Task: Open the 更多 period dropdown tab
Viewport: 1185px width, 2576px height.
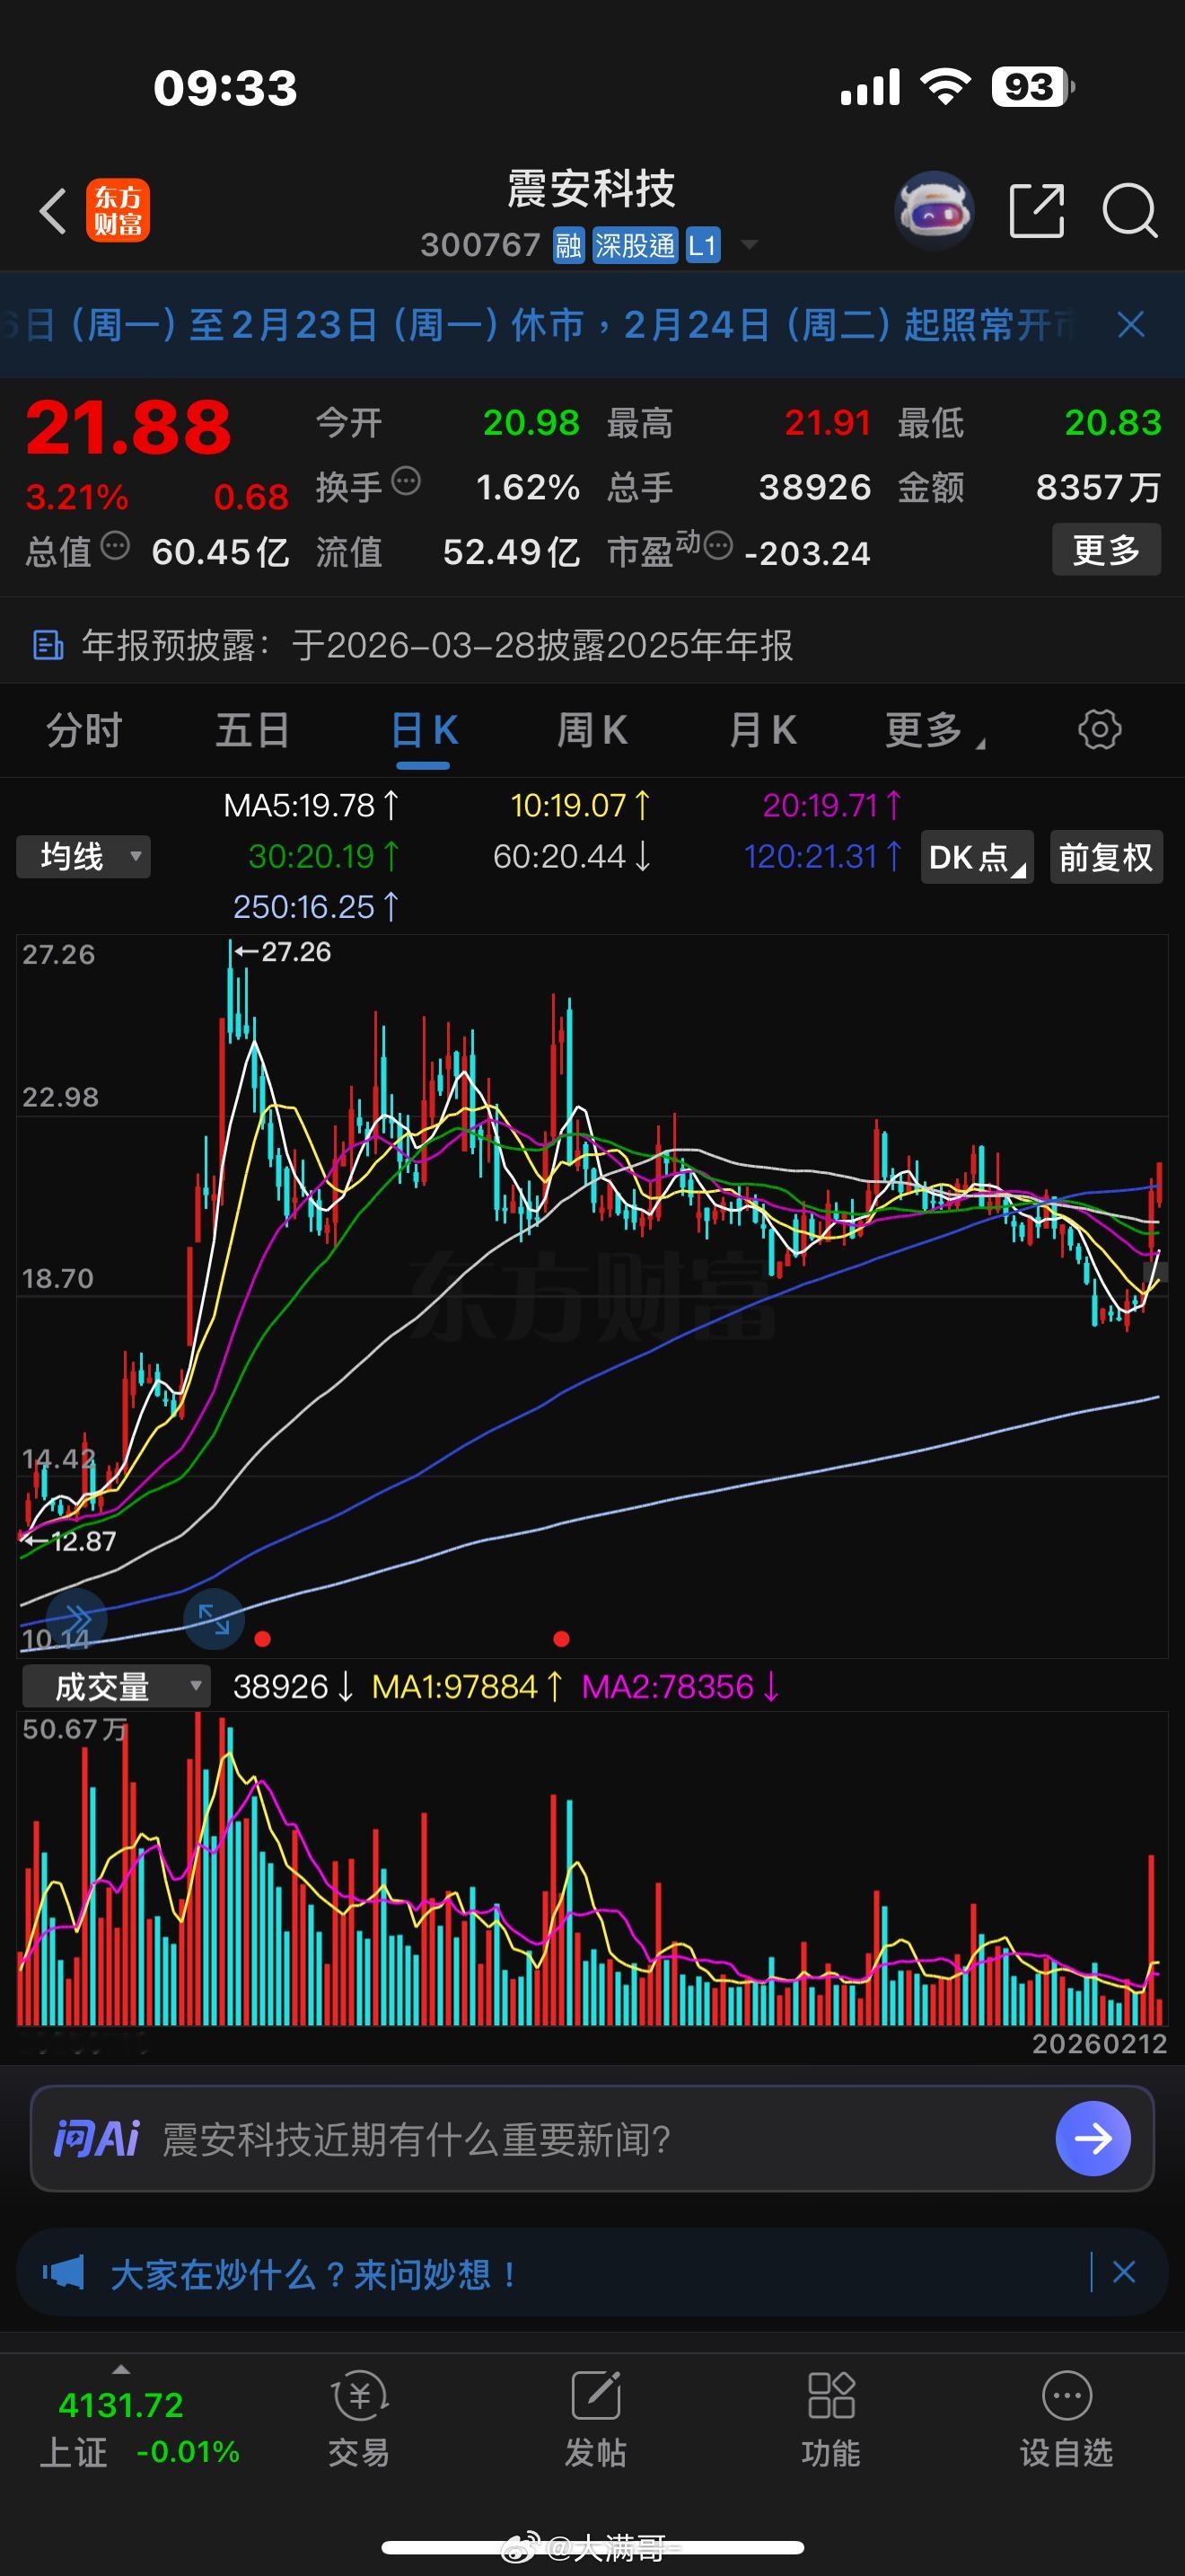Action: tap(934, 730)
